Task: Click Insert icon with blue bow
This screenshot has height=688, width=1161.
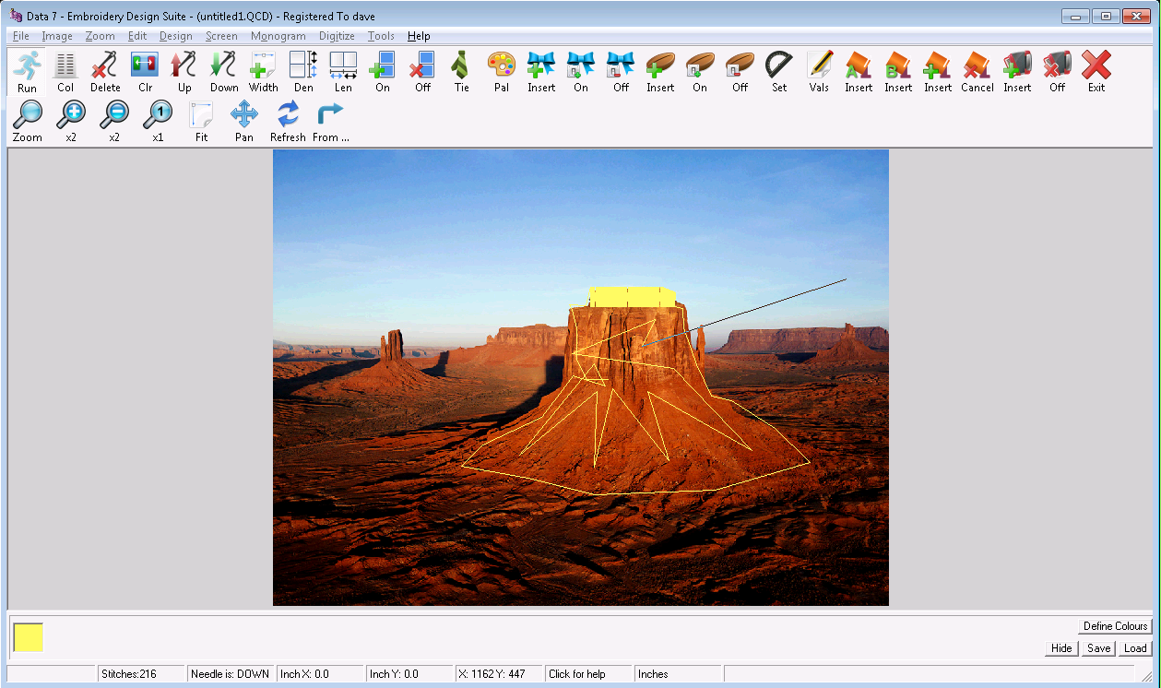Action: click(541, 65)
